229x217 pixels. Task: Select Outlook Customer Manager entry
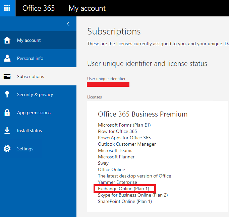pos(127,144)
